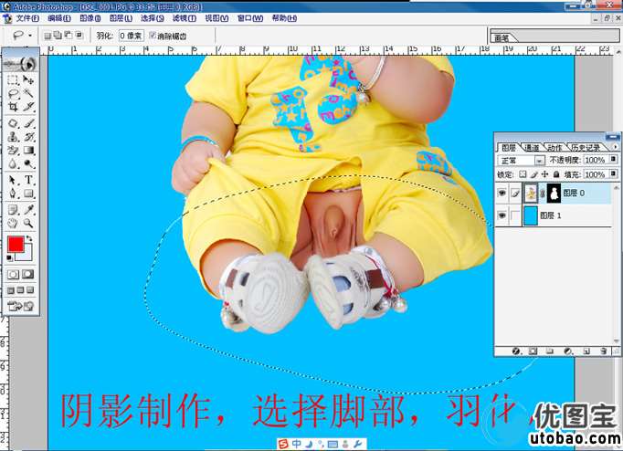Select the Clone Stamp tool
This screenshot has height=451, width=623.
click(13, 137)
